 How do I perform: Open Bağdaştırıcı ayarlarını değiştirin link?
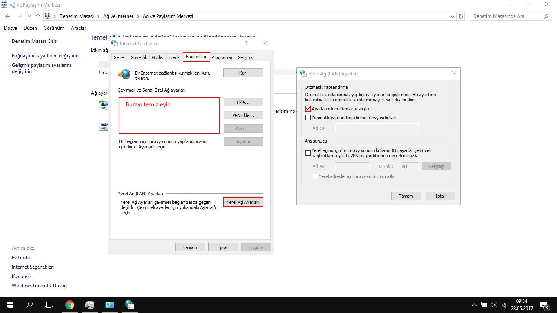click(x=45, y=56)
